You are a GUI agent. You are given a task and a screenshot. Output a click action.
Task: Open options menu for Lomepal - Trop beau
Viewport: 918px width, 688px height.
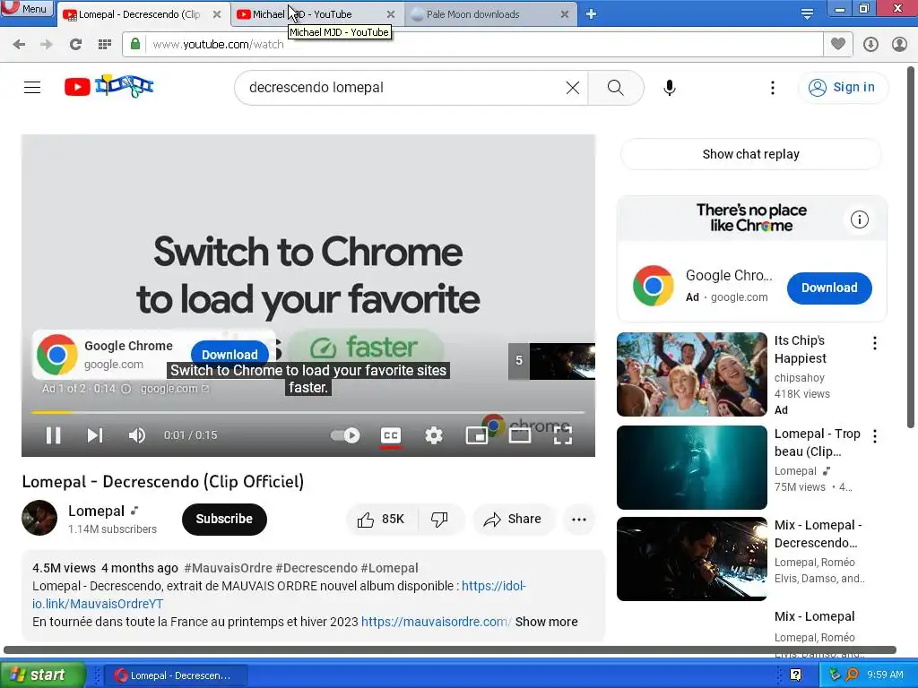pyautogui.click(x=875, y=436)
